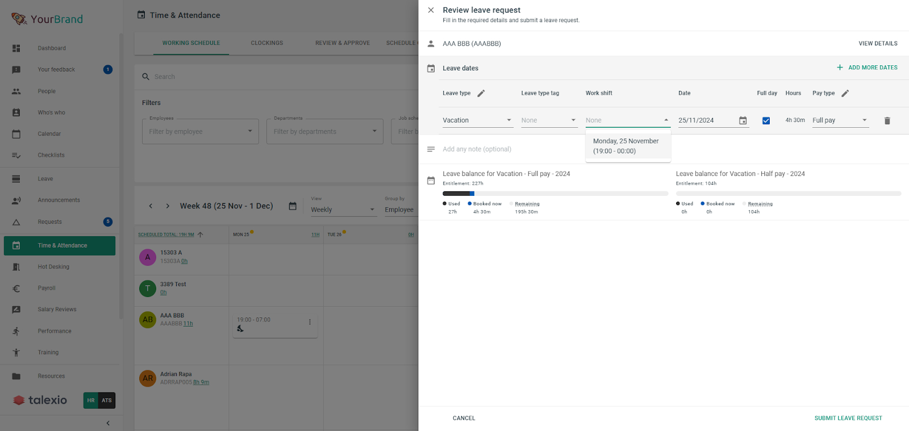Delete the leave date row
The height and width of the screenshot is (431, 909).
(887, 120)
